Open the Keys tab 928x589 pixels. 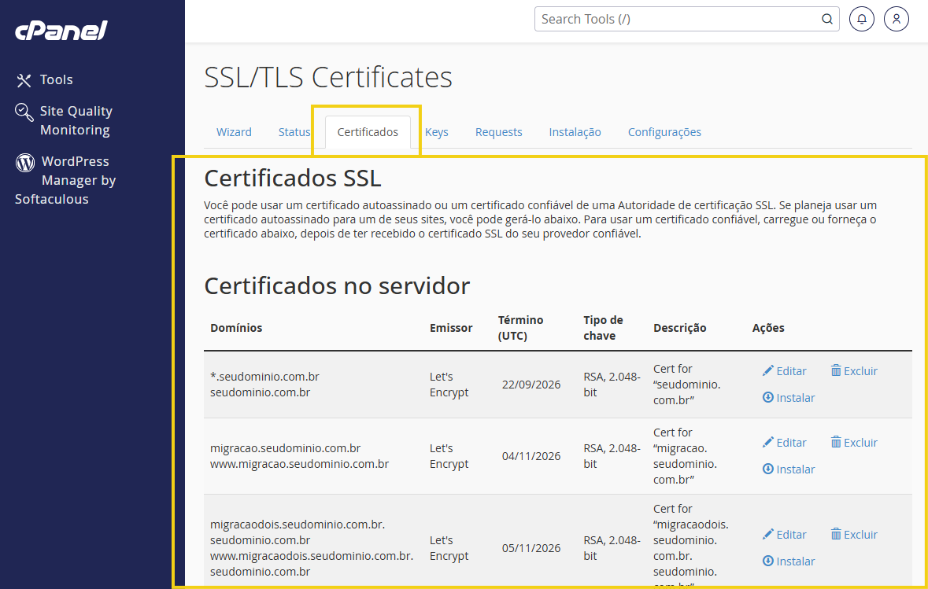pos(436,132)
